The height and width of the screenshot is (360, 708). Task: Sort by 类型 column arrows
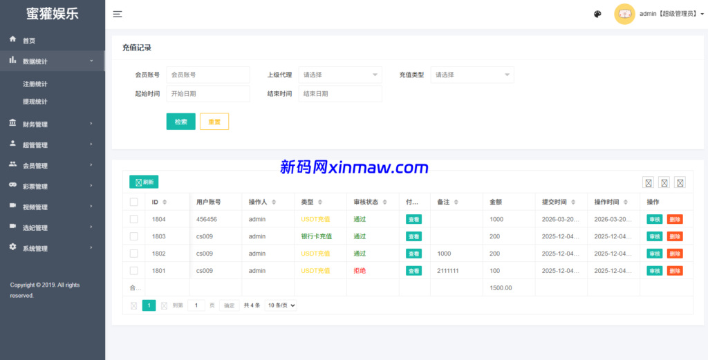[320, 202]
